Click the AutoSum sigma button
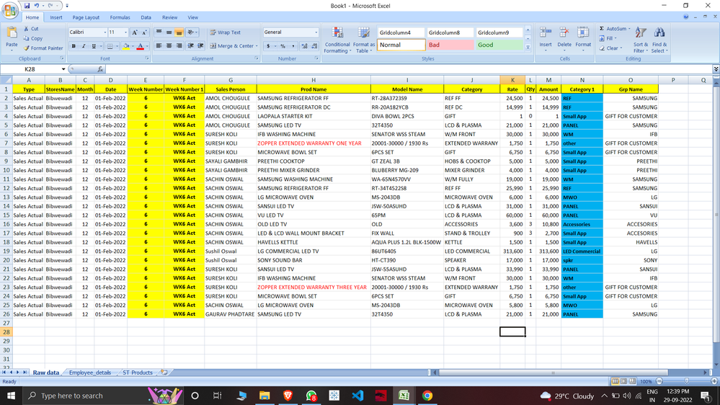Image resolution: width=720 pixels, height=405 pixels. 613,29
